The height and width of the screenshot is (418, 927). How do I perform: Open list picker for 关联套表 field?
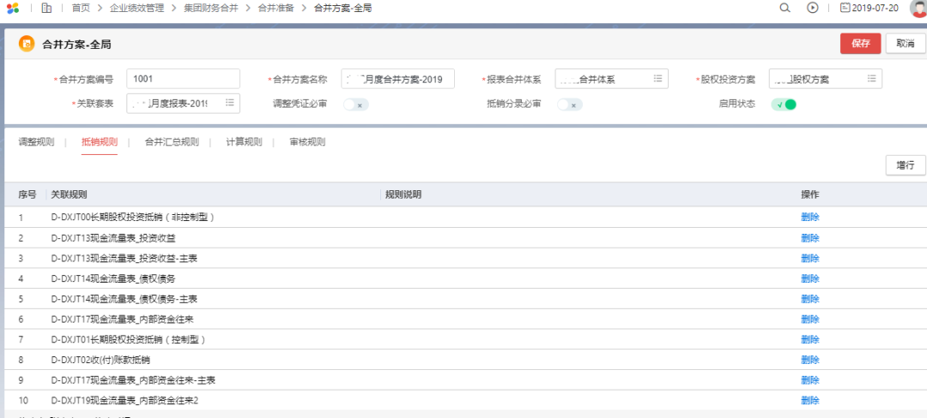[x=230, y=104]
